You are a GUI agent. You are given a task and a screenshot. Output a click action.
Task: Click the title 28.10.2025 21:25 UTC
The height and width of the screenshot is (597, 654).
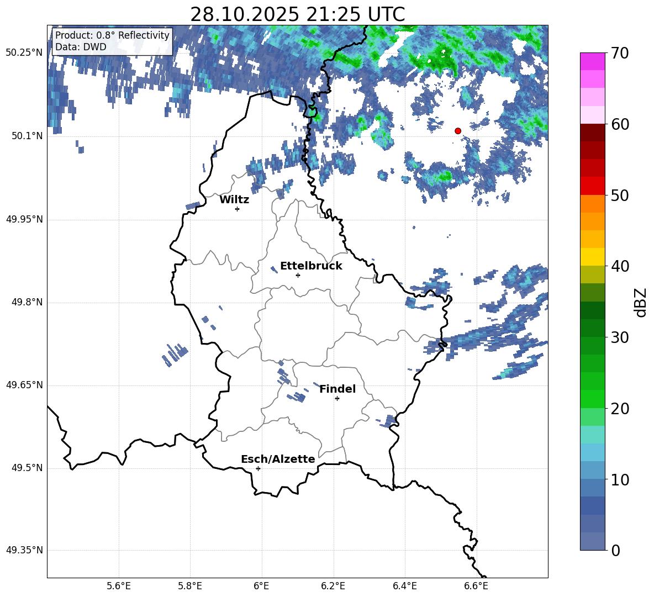[298, 14]
